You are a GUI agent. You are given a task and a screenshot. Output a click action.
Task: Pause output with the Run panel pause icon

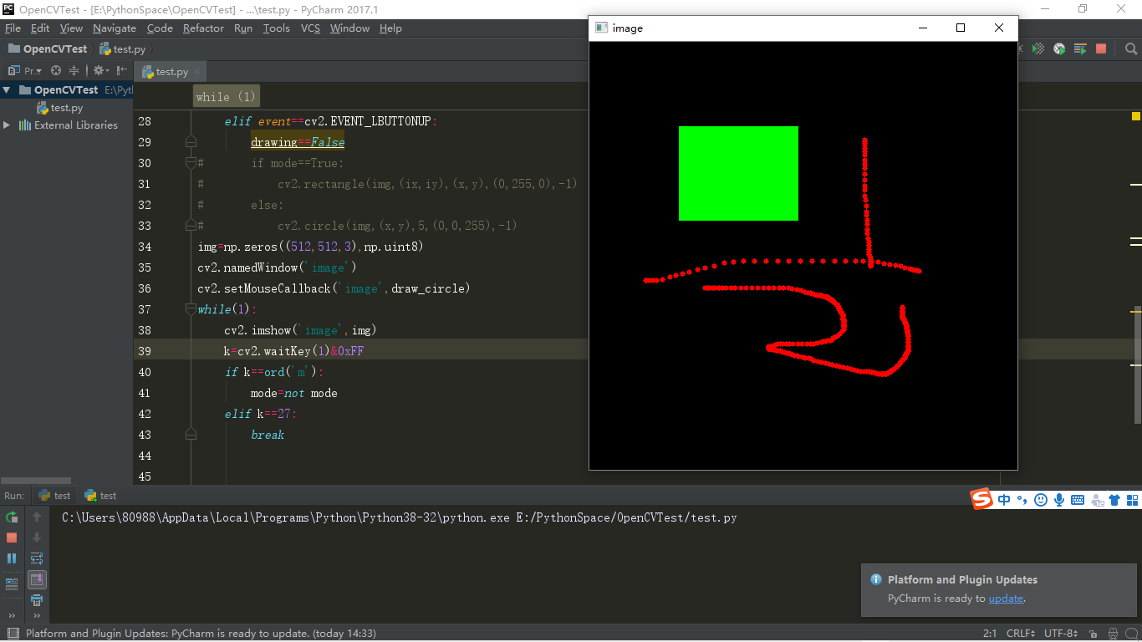[12, 558]
